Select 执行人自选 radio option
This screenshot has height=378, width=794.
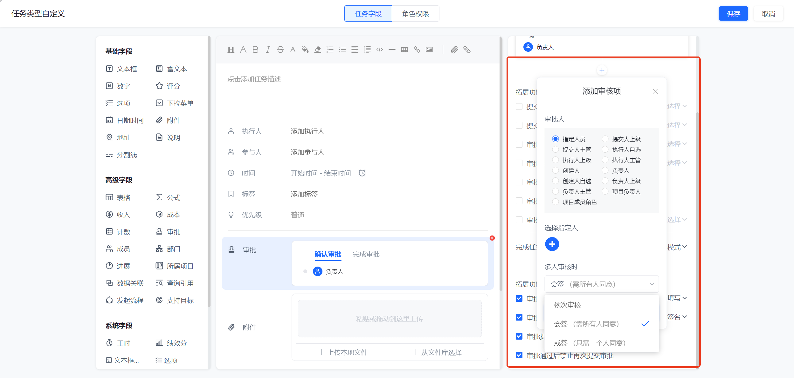621,149
